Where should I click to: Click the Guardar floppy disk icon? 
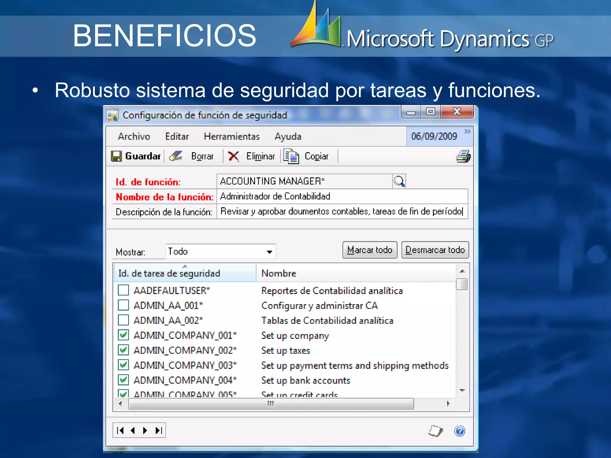[x=116, y=156]
